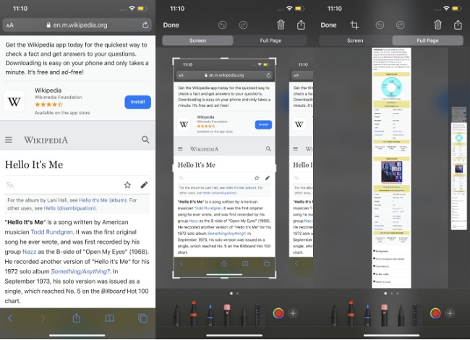470x340 pixels.
Task: Install the Wikipedia app from the banner
Action: tap(137, 102)
